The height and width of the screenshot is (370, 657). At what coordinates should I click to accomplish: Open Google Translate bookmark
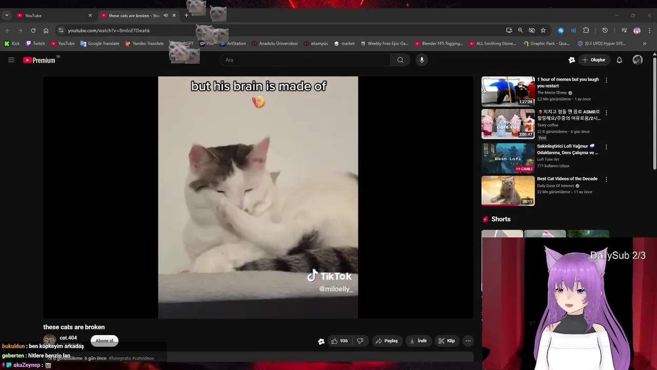click(x=100, y=44)
